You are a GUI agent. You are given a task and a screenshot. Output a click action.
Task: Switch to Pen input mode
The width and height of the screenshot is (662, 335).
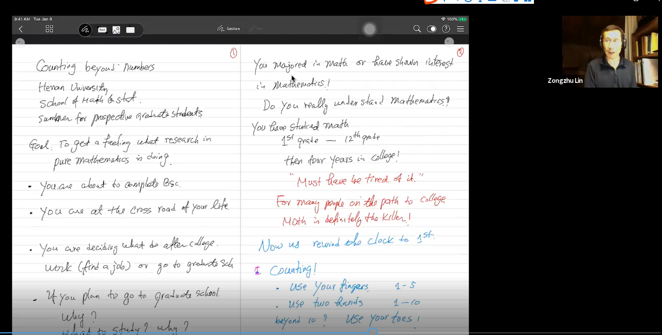(256, 29)
